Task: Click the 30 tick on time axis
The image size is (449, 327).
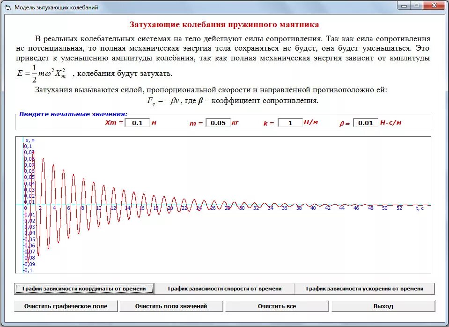Action: (242, 208)
